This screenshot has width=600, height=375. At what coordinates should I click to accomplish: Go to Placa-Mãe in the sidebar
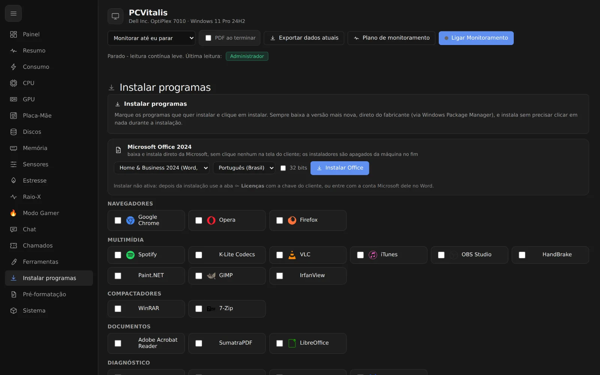49,115
